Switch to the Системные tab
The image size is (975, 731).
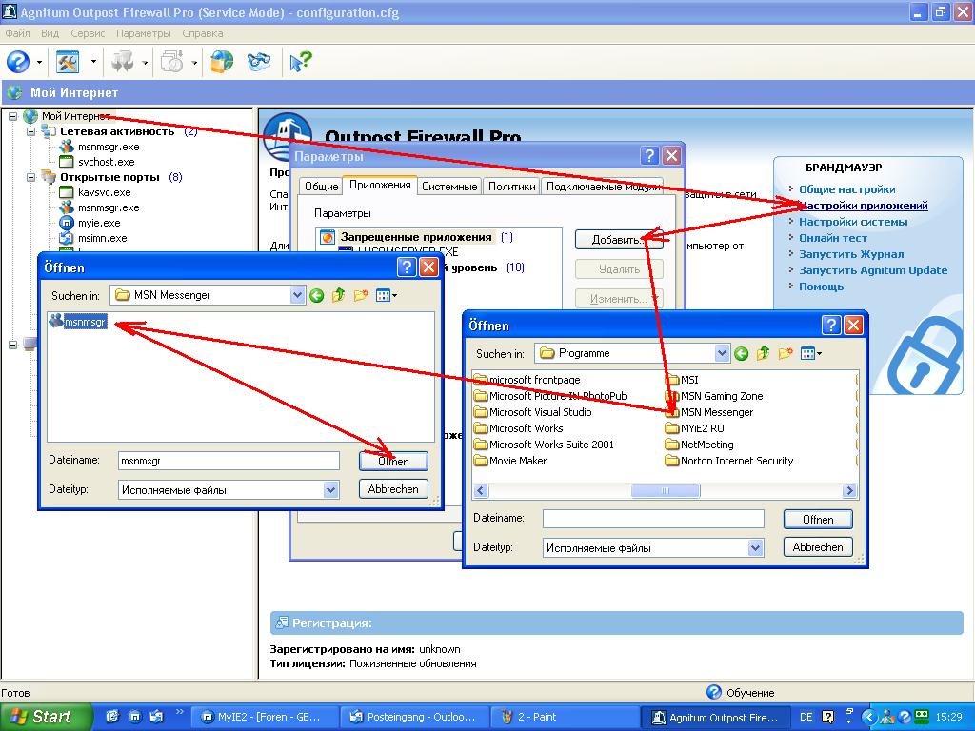tap(449, 187)
